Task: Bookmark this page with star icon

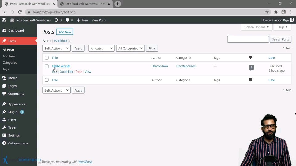Action: point(267,12)
